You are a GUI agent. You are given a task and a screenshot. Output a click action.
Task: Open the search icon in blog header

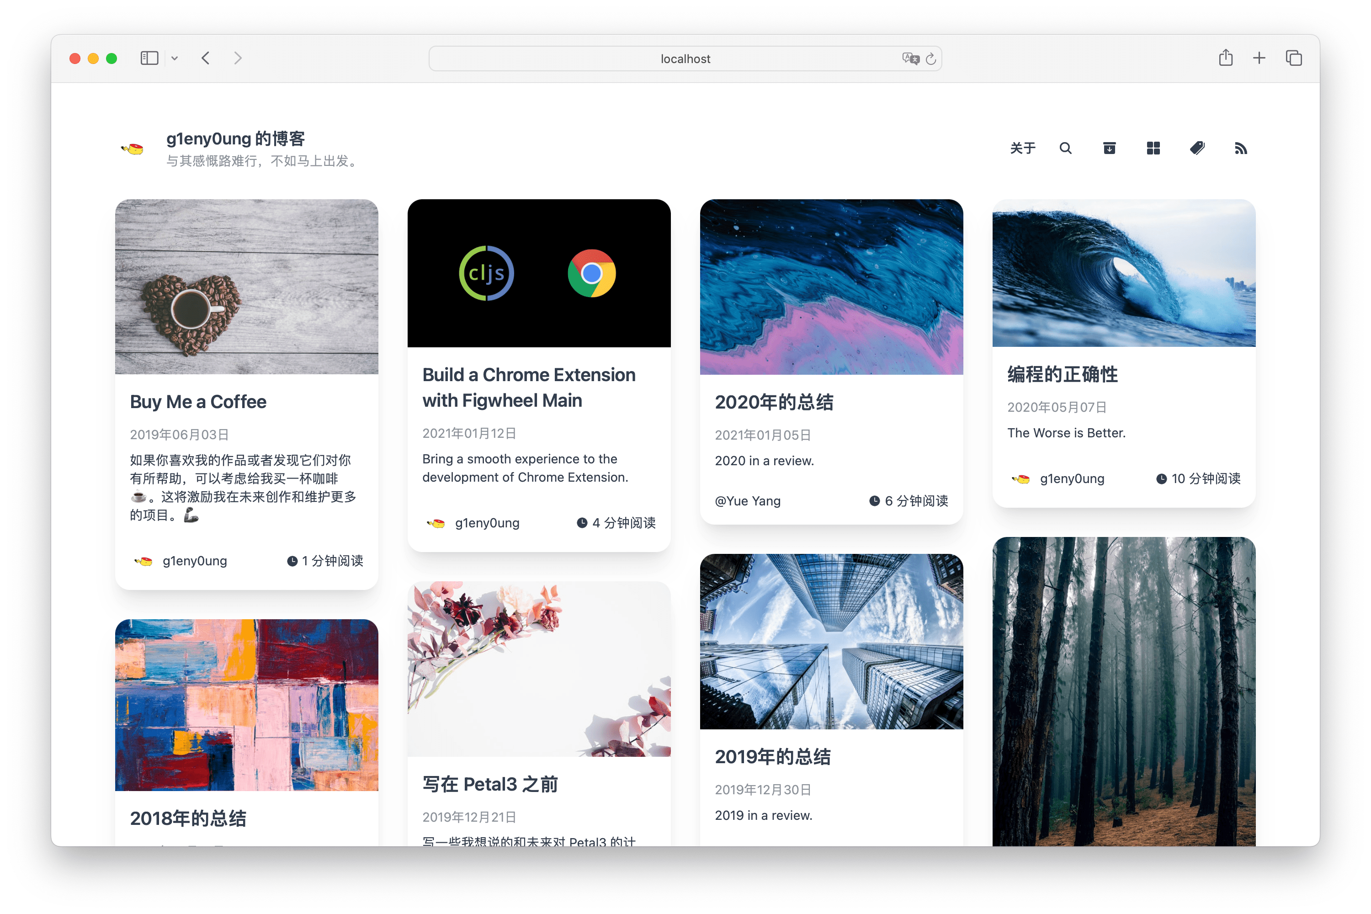[1066, 148]
